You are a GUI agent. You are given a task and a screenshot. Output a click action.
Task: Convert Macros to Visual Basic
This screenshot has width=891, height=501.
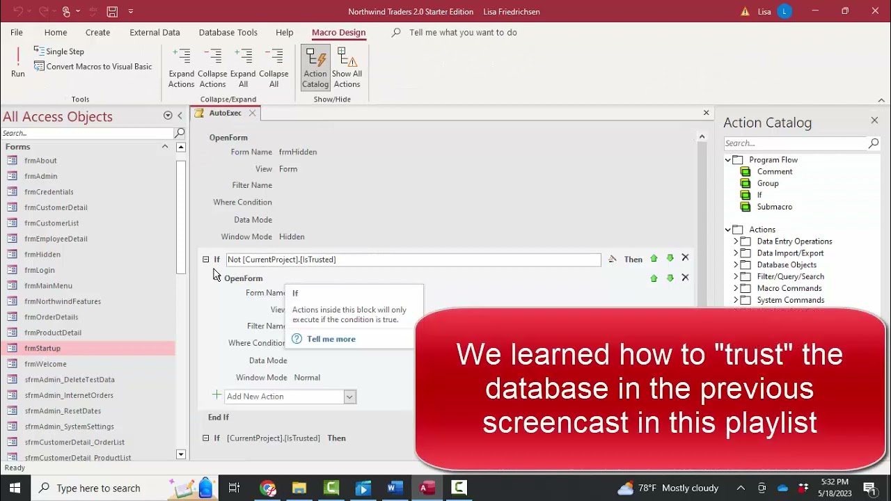93,67
